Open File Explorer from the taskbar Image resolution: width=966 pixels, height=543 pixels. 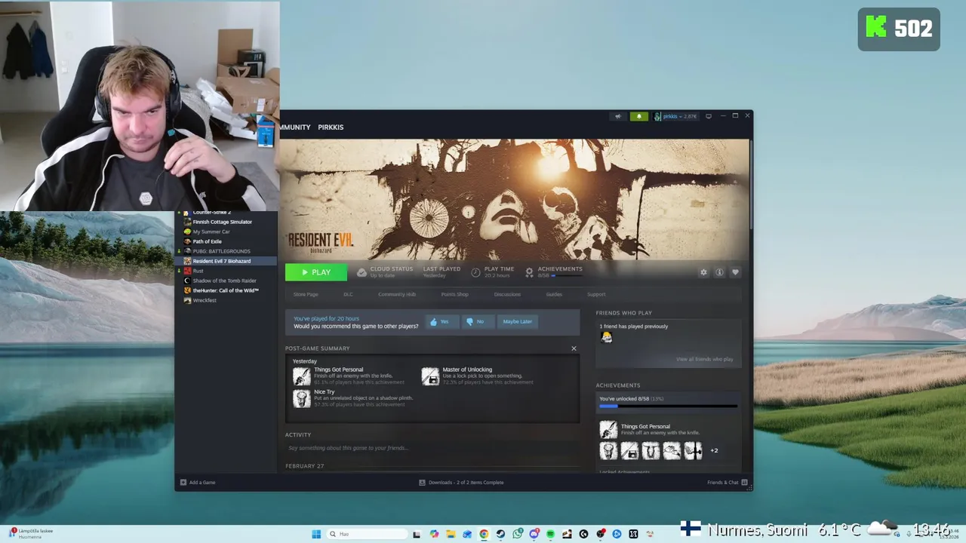point(451,534)
